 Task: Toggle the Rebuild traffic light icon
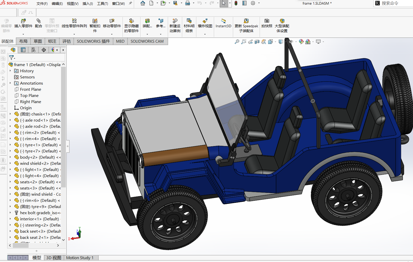pos(236,3)
